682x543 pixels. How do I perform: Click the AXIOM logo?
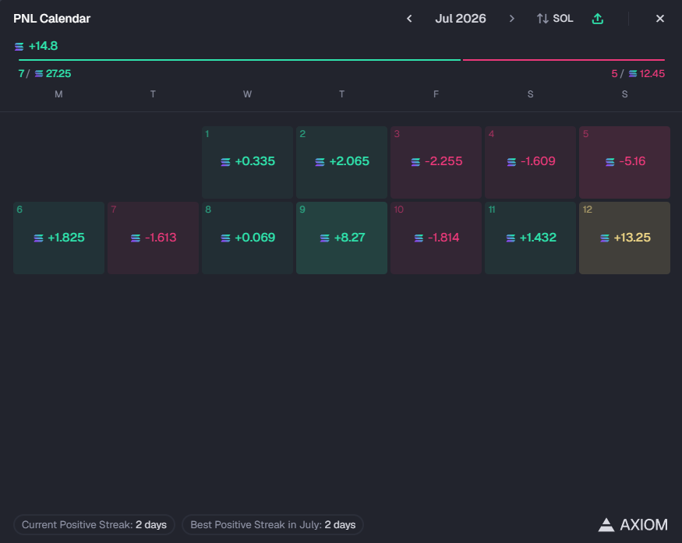pos(633,525)
